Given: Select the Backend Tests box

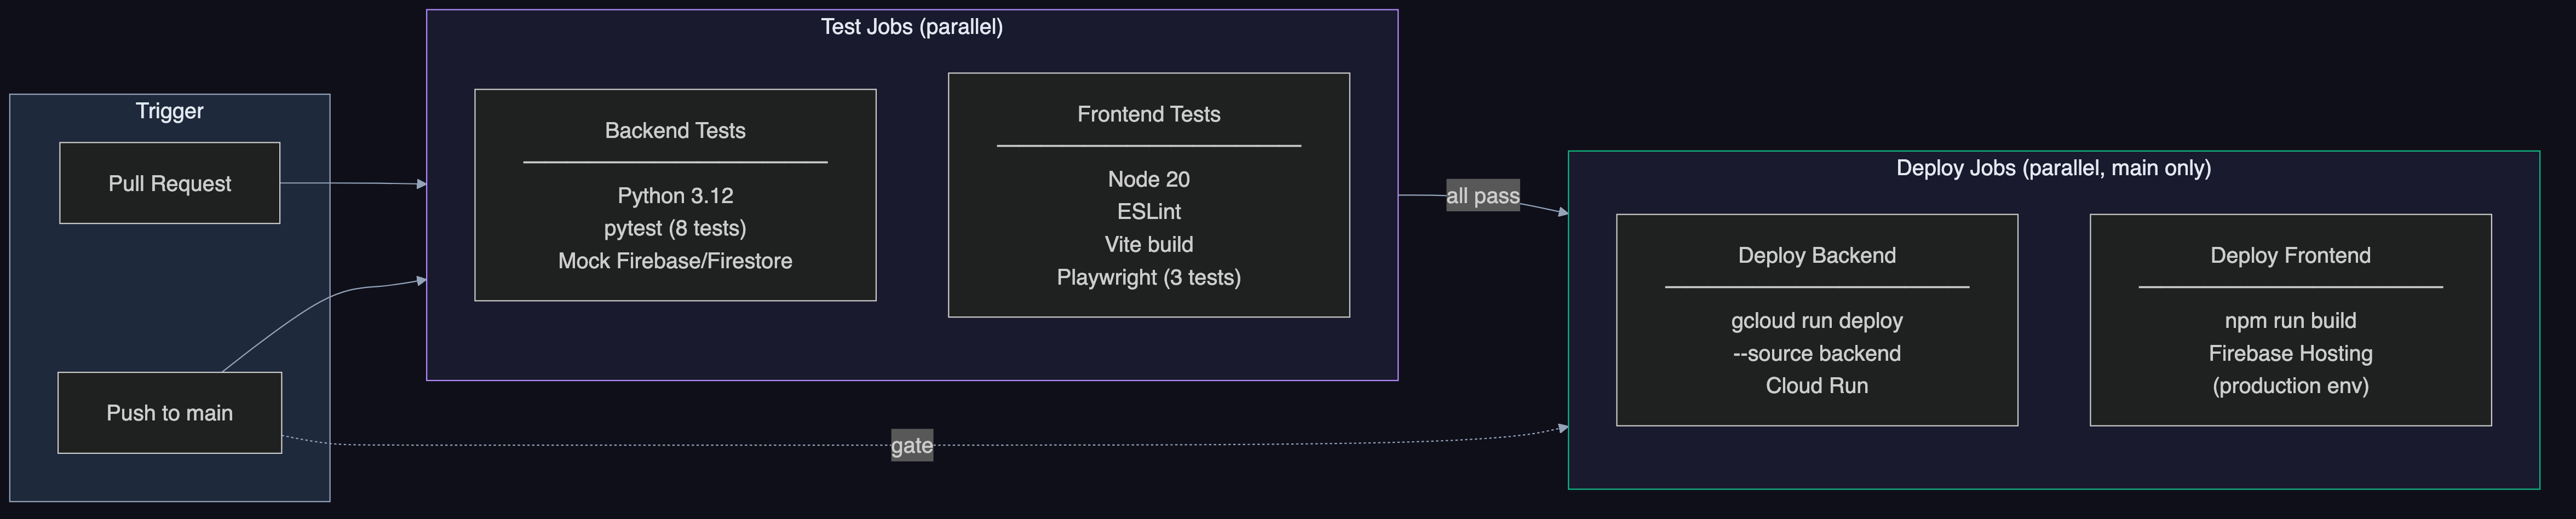Looking at the screenshot, I should [675, 195].
